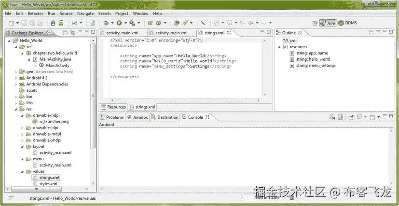Click the green Run icon
Image resolution: width=399 pixels, height=206 pixels.
pos(119,23)
